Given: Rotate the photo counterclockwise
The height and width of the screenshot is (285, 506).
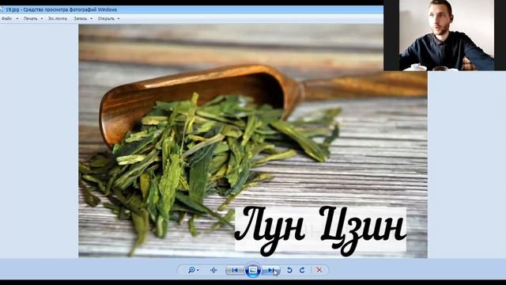Looking at the screenshot, I should point(289,270).
